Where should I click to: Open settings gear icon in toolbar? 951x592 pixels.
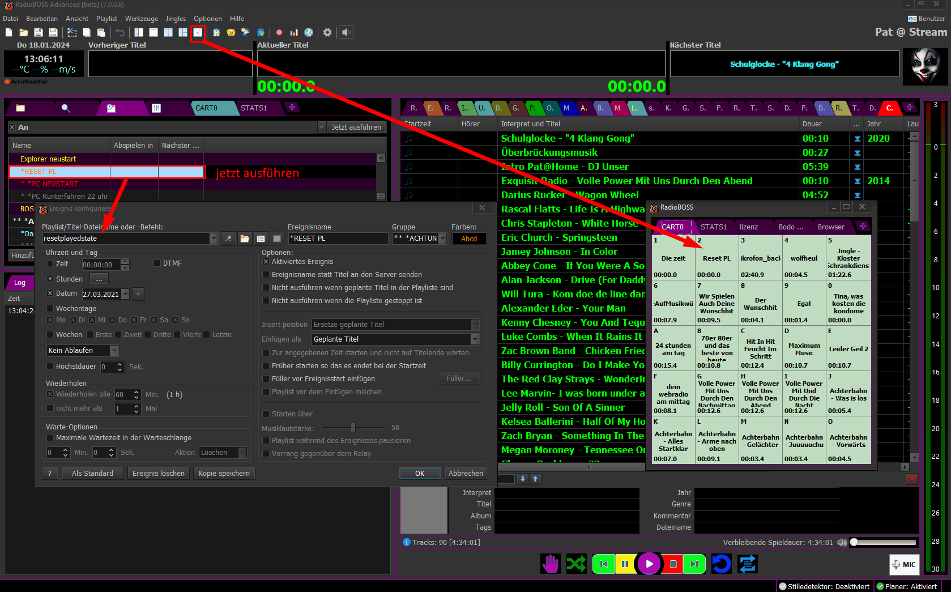point(327,33)
